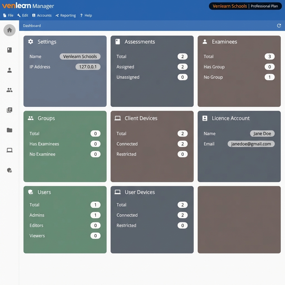The height and width of the screenshot is (285, 285).
Task: Switch to the Dashboard tab
Action: [x=31, y=26]
